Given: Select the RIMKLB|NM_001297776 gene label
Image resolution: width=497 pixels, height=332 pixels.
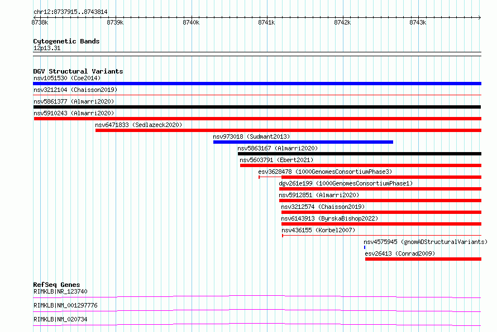Looking at the screenshot, I should (65, 305).
